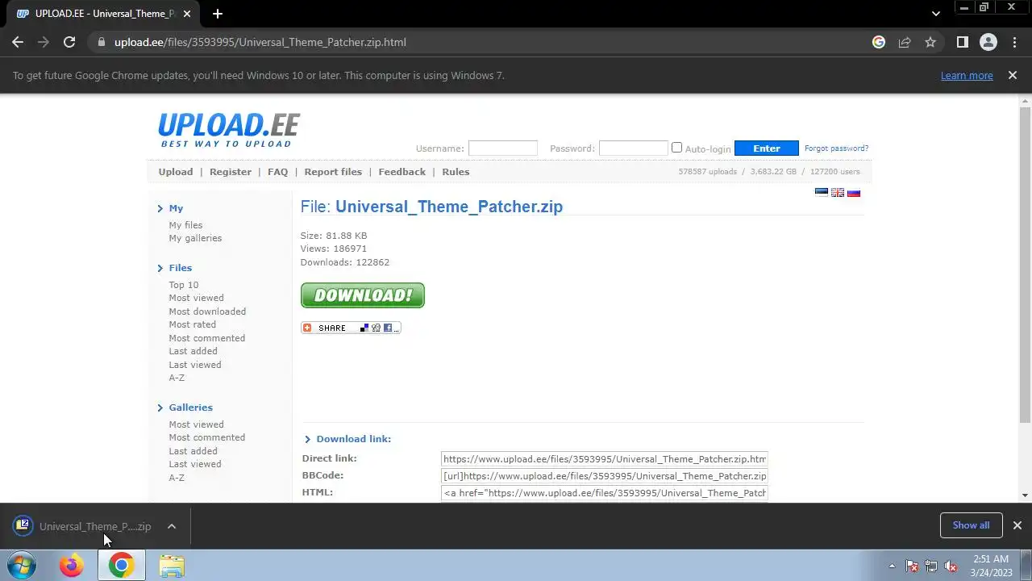Image resolution: width=1032 pixels, height=581 pixels.
Task: Open Most commented under Files
Action: tap(206, 338)
